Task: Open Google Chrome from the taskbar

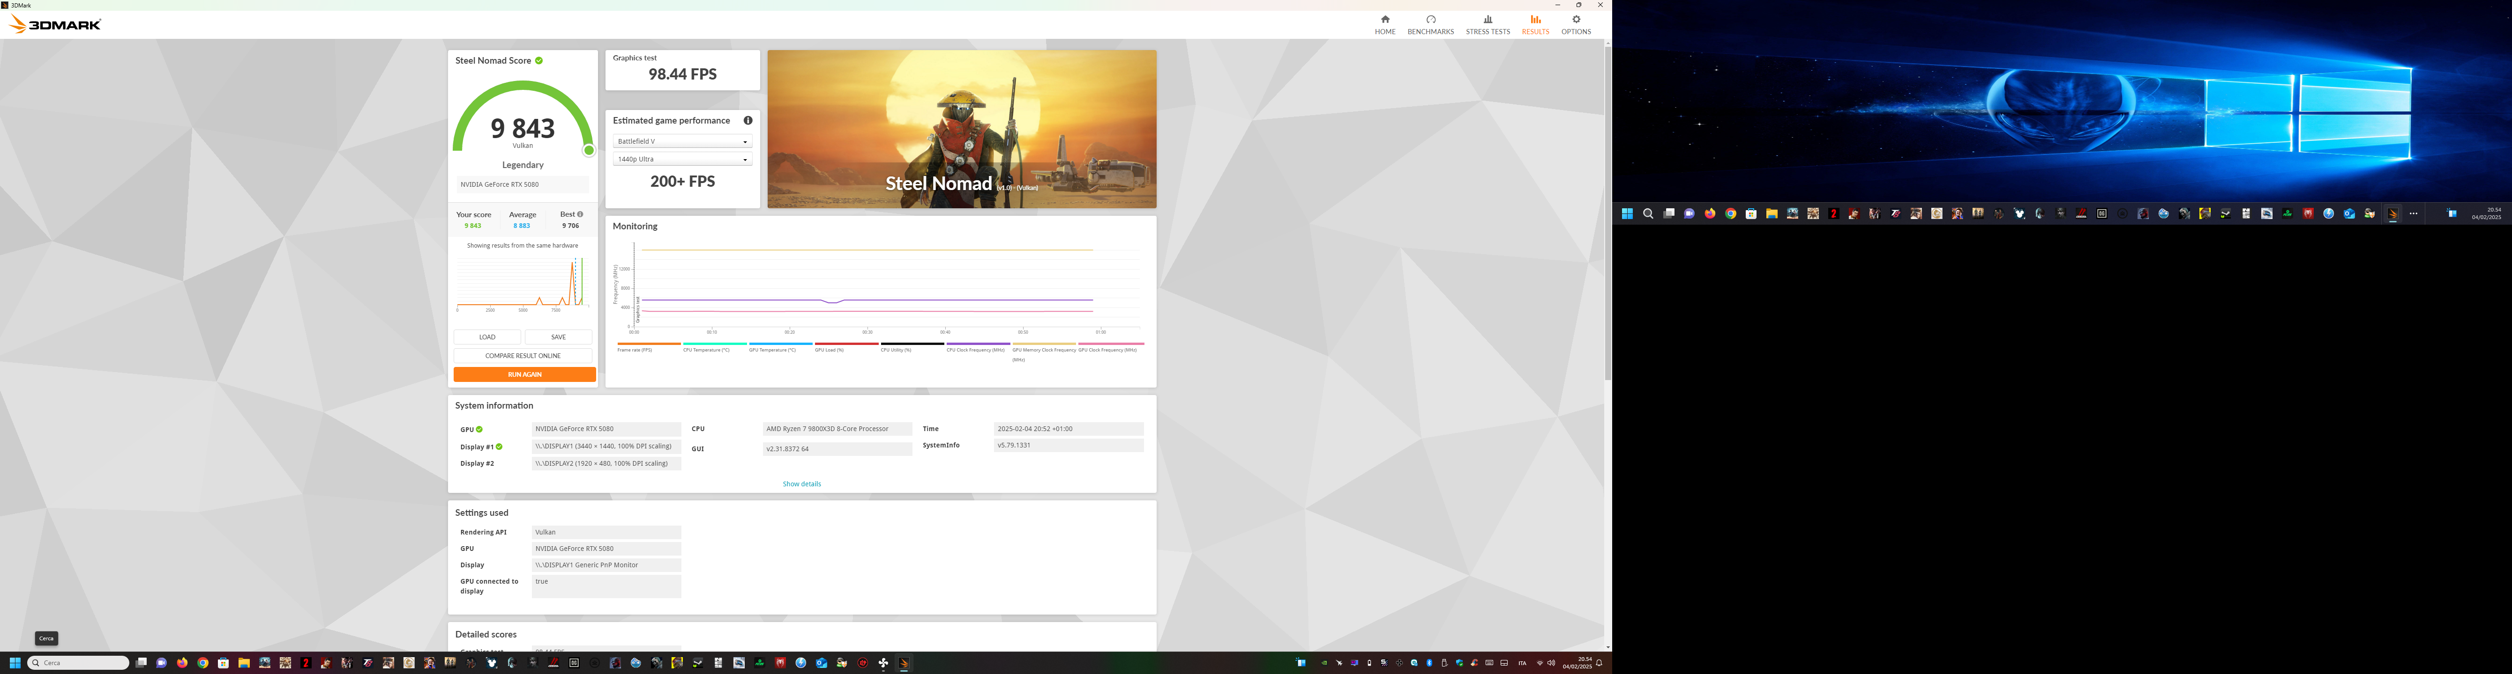Action: coord(203,663)
